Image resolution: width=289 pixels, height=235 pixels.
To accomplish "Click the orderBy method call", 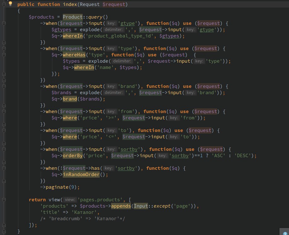I will pos(73,156).
